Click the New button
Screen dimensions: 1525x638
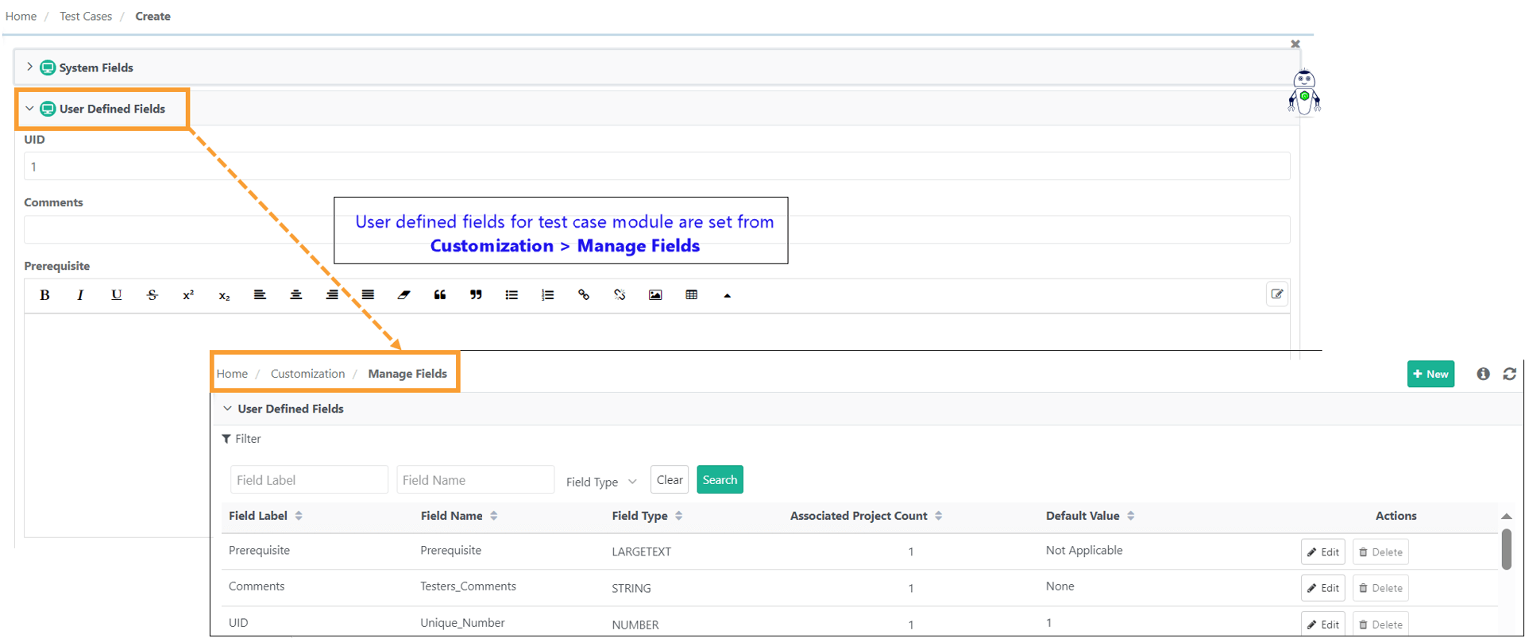1430,374
